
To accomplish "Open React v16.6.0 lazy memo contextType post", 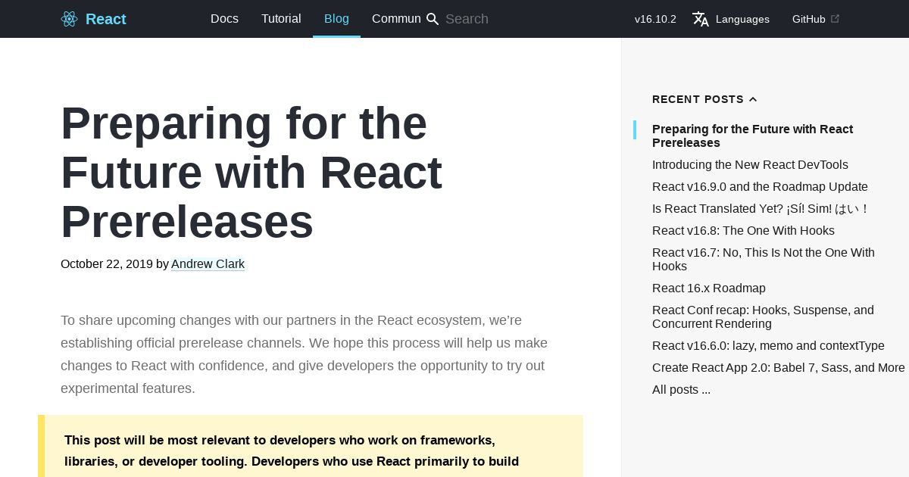I will click(x=768, y=346).
